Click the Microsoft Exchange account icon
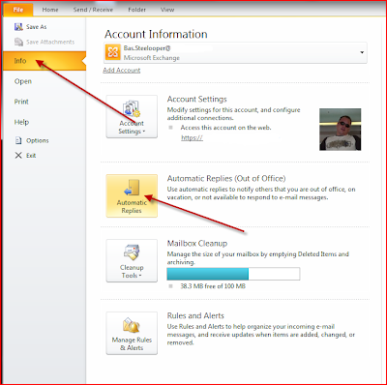Viewport: 387px width, 385px height. pyautogui.click(x=112, y=52)
